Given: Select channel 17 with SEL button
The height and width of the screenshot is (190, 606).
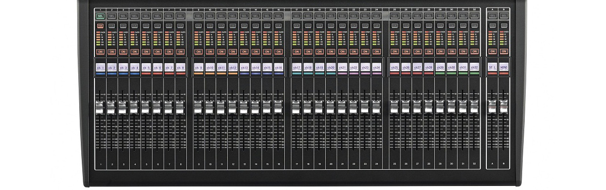Looking at the screenshot, I should coord(296,16).
